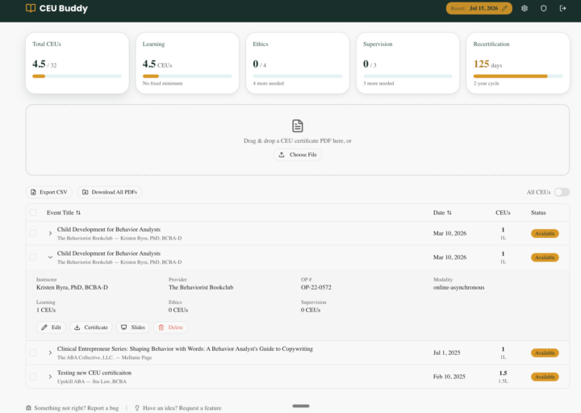Toggle the All CEUs switch

pos(562,192)
